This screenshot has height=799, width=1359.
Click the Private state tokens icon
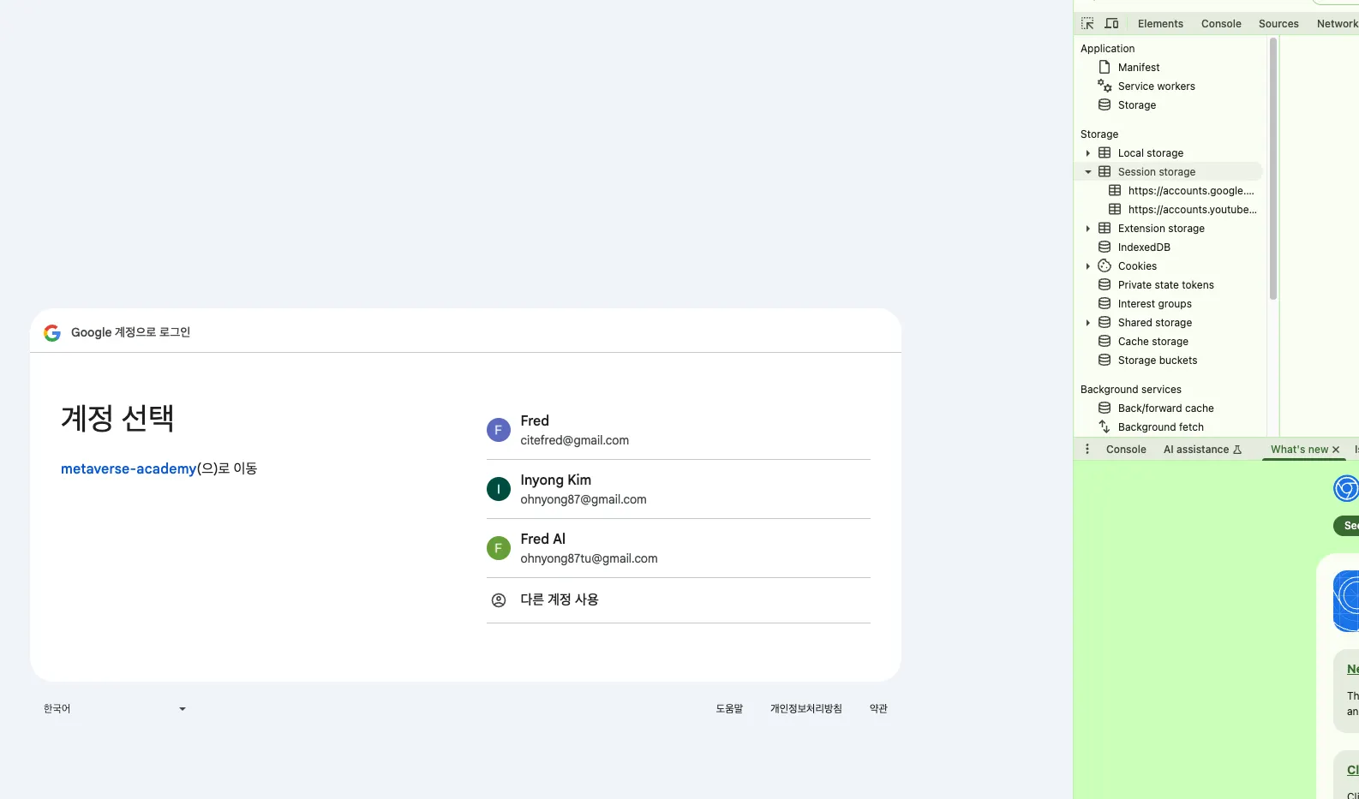point(1105,284)
